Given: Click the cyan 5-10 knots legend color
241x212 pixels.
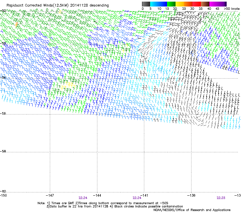Looking at the screenshot, I should click(154, 4).
